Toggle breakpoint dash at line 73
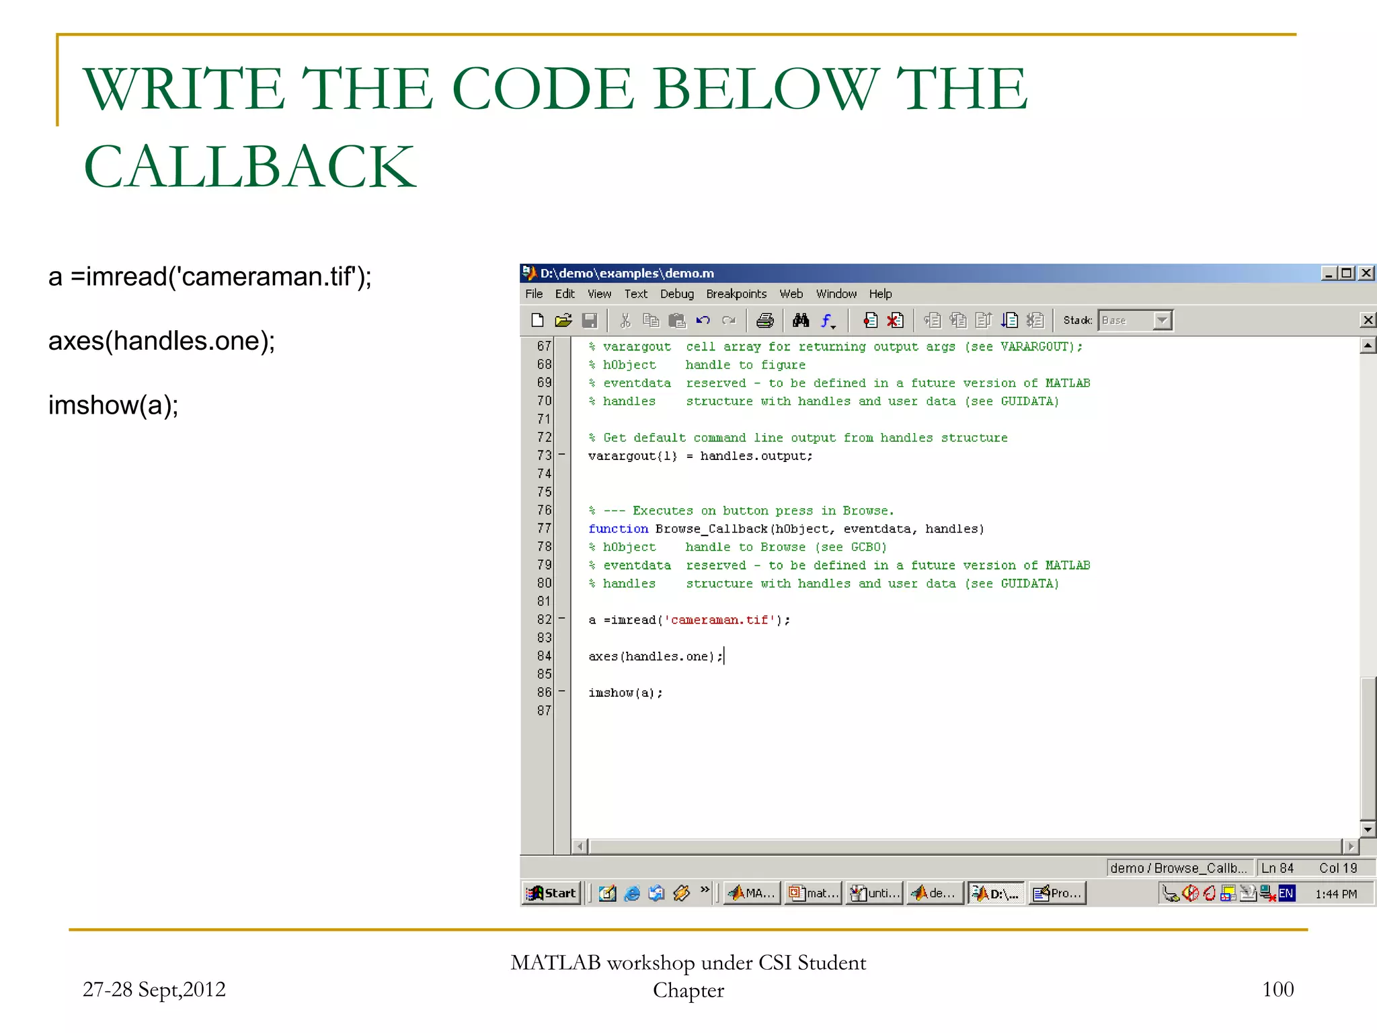This screenshot has width=1377, height=1033. 562,455
